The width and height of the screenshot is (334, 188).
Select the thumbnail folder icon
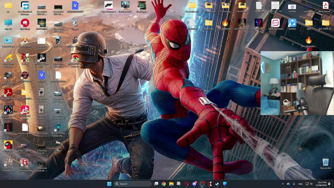[x=242, y=7]
